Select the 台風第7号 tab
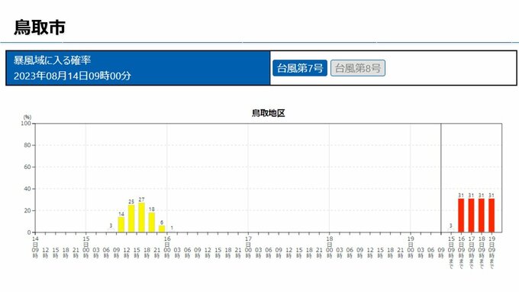The height and width of the screenshot is (292, 519). click(x=300, y=68)
